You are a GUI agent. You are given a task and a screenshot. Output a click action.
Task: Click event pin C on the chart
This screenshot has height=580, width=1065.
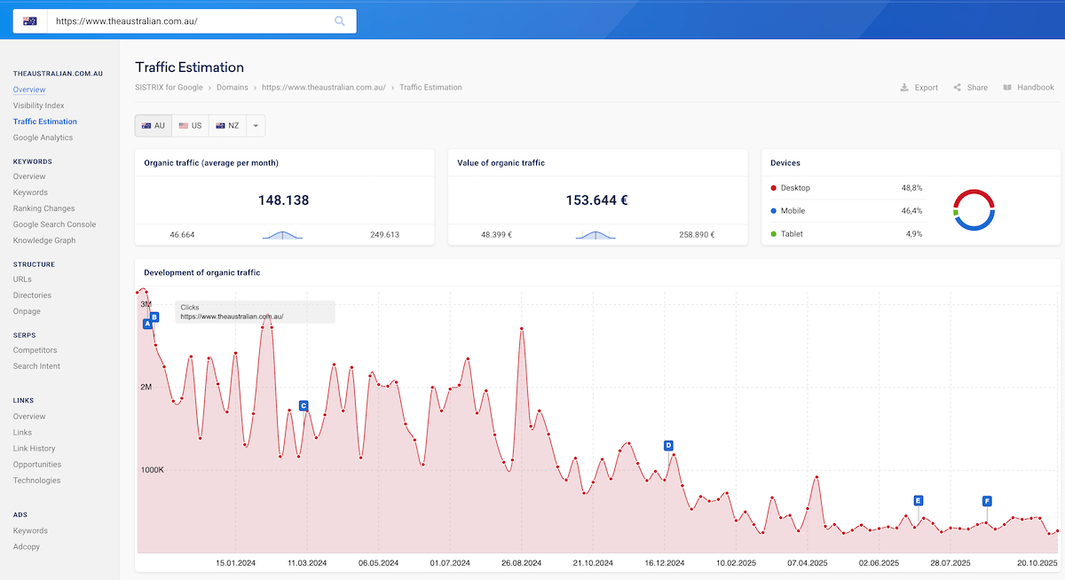tap(304, 406)
